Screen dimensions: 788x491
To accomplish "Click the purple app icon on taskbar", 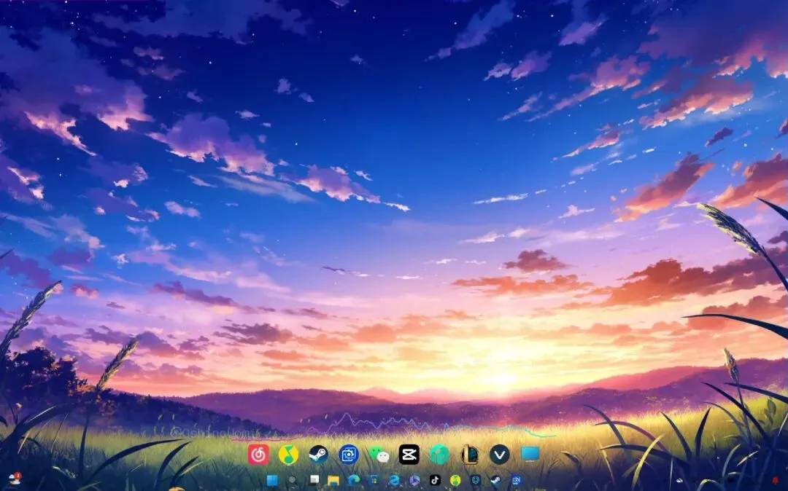I will pos(414,481).
